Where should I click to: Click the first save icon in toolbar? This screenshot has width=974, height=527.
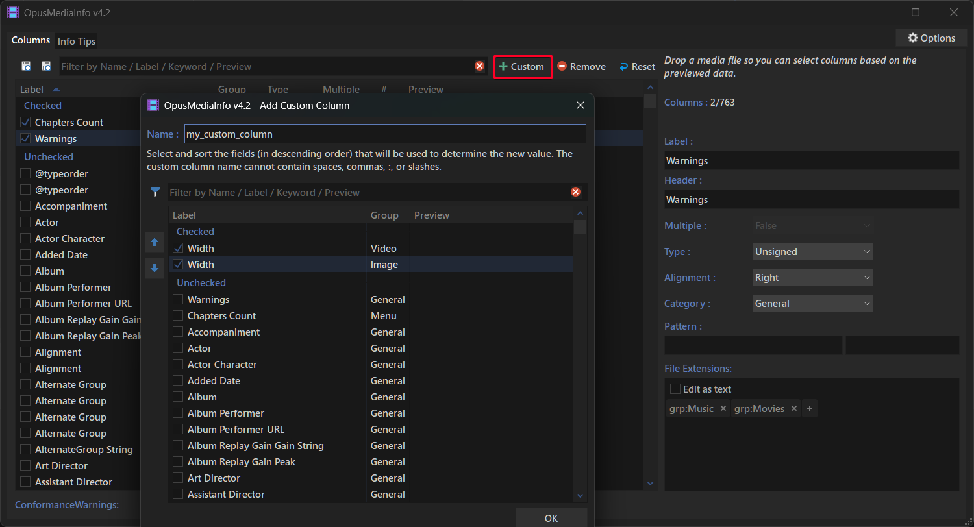[x=27, y=66]
